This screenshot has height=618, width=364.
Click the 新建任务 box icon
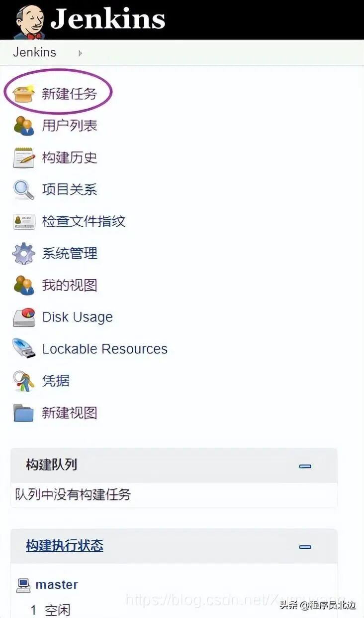point(23,94)
